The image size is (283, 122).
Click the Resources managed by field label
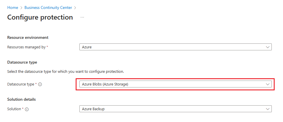point(26,47)
